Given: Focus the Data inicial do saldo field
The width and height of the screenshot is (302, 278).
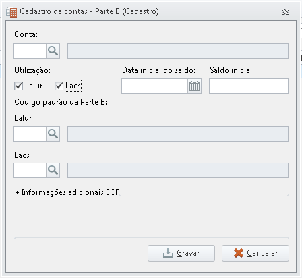Looking at the screenshot, I should coord(154,86).
